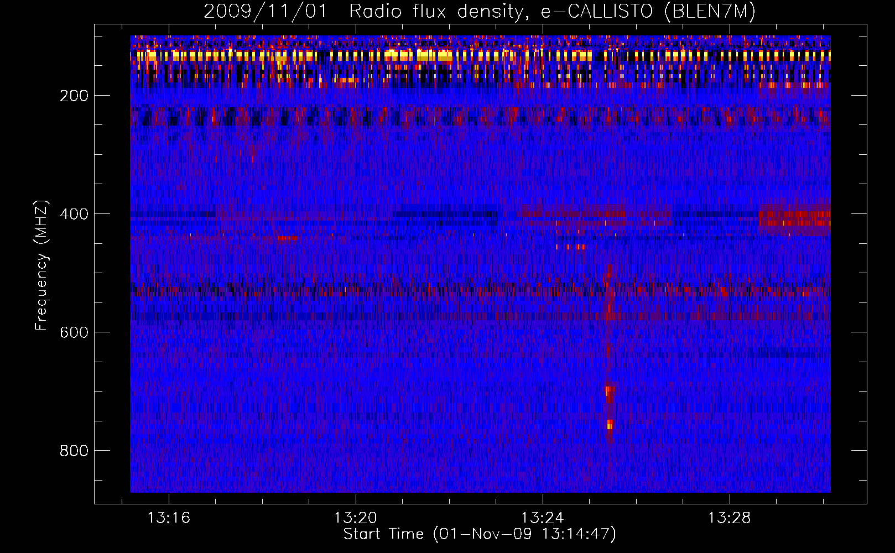The width and height of the screenshot is (895, 553).
Task: Select the 13:20 time tick label
Action: click(x=356, y=518)
